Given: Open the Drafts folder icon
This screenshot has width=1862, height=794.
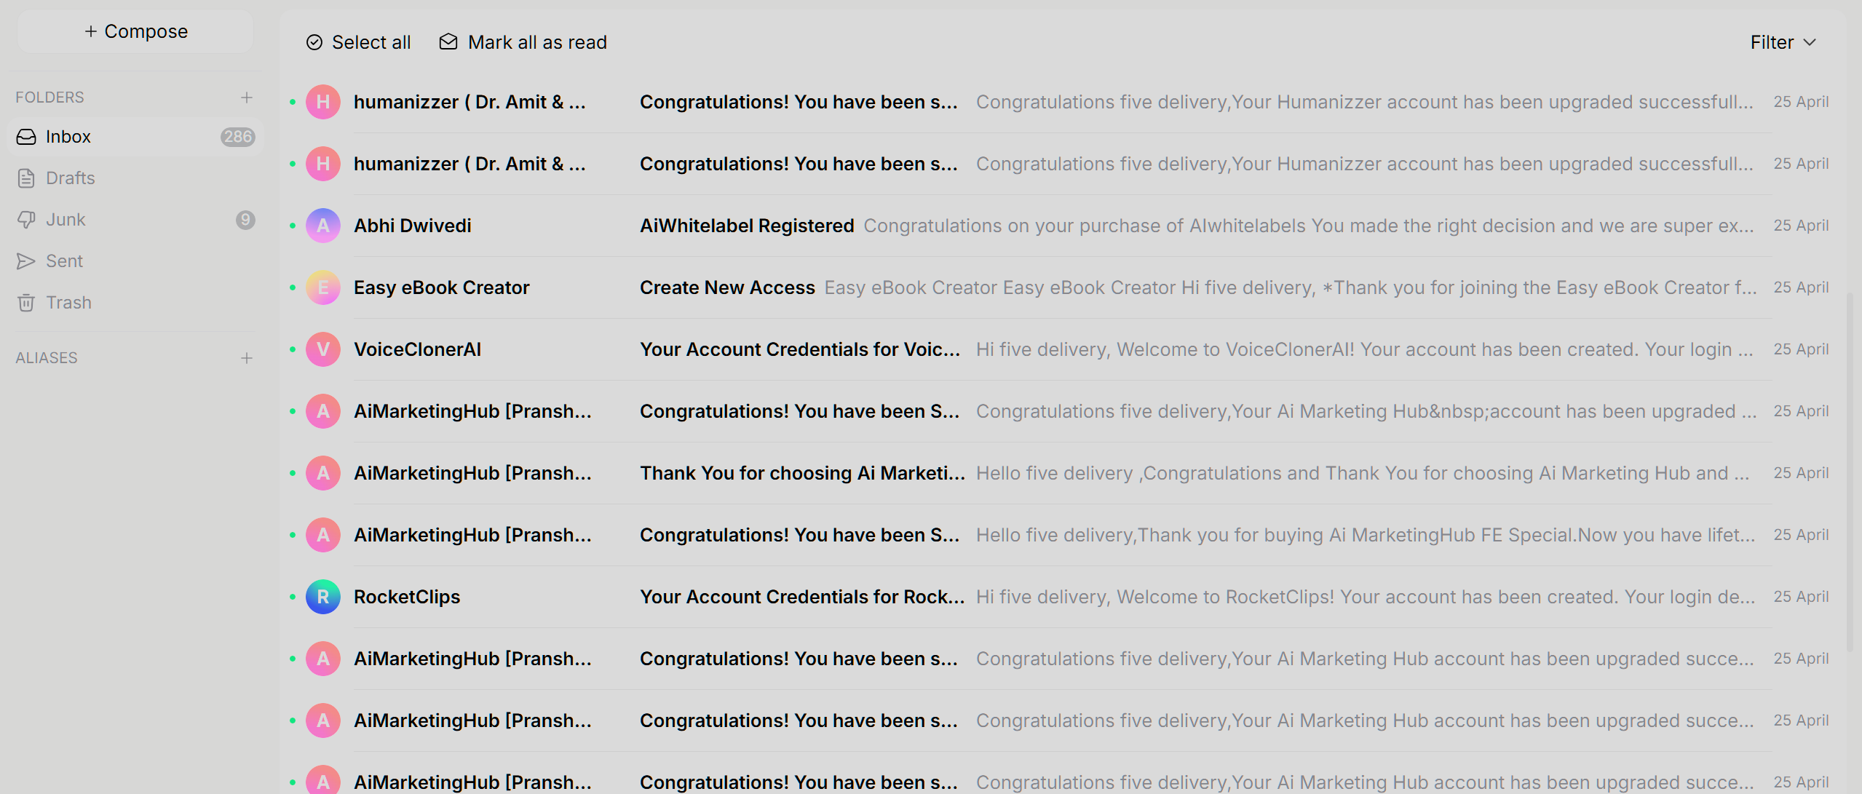Looking at the screenshot, I should [26, 178].
